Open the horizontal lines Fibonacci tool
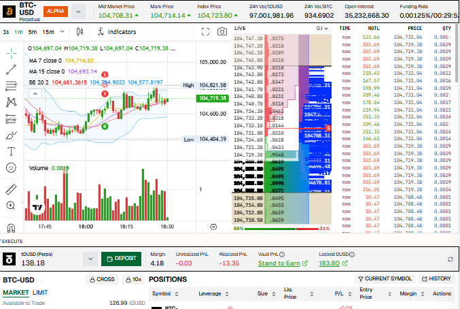460x309 pixels. point(11,86)
